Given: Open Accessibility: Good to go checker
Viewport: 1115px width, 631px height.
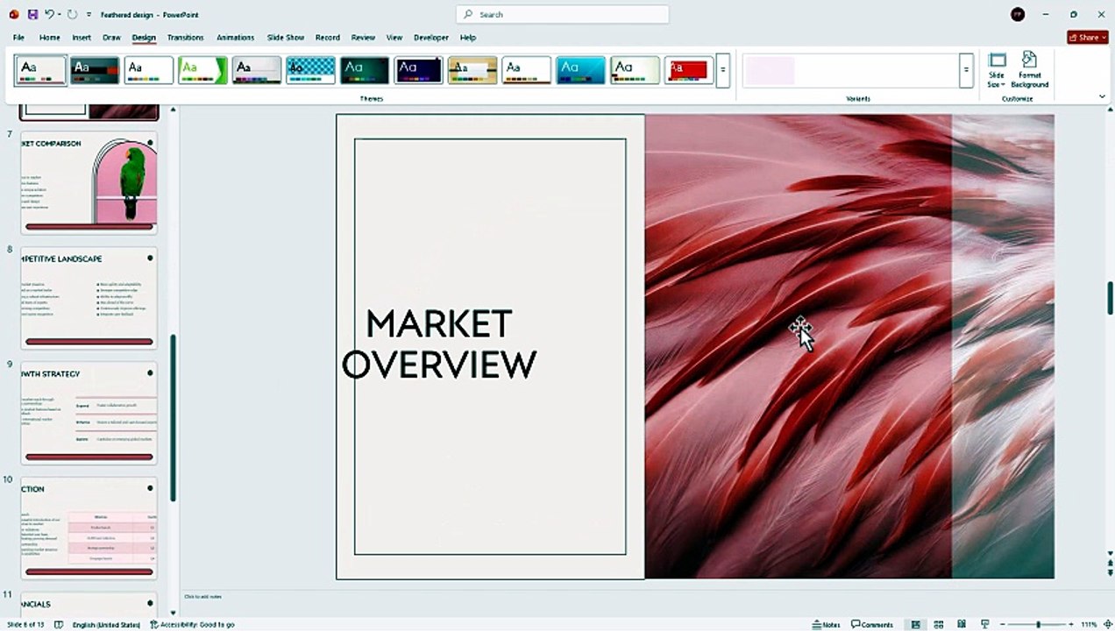Looking at the screenshot, I should click(191, 625).
